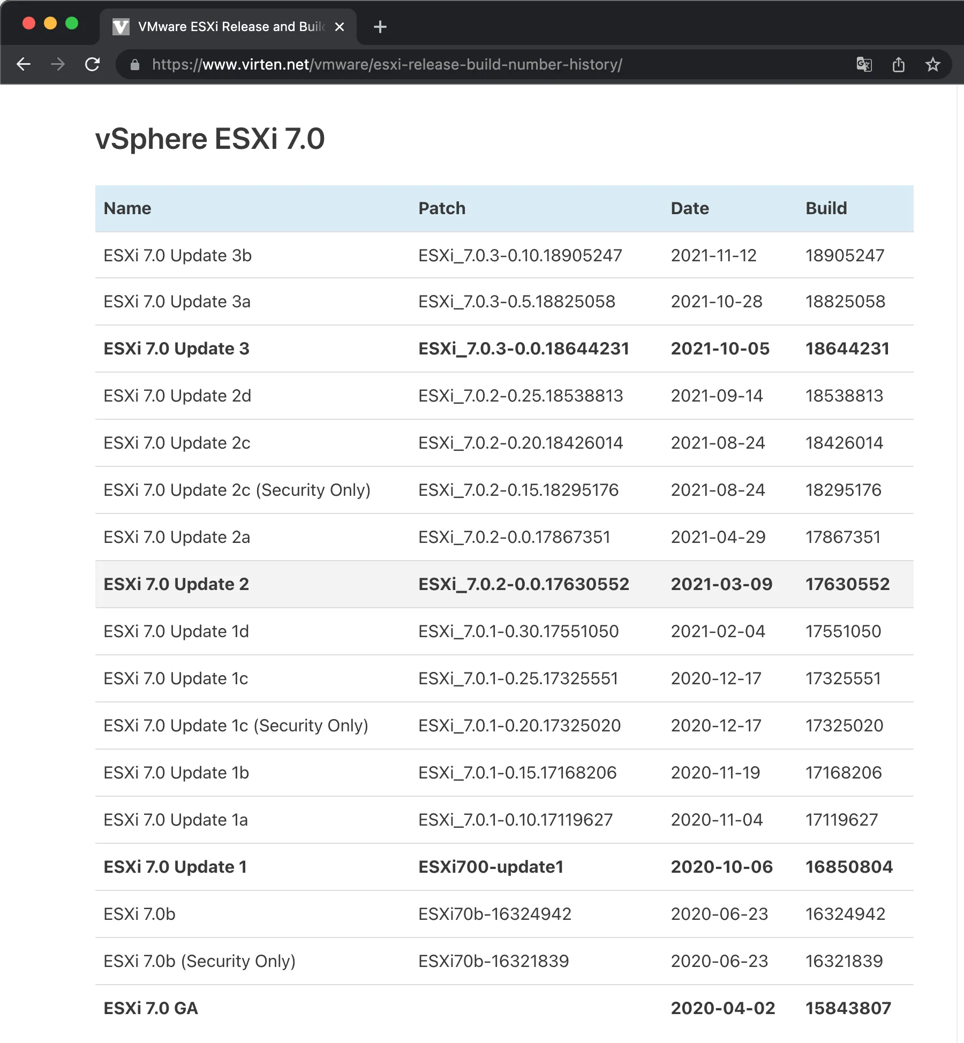964x1043 pixels.
Task: Click date 2021-10-28
Action: (717, 301)
